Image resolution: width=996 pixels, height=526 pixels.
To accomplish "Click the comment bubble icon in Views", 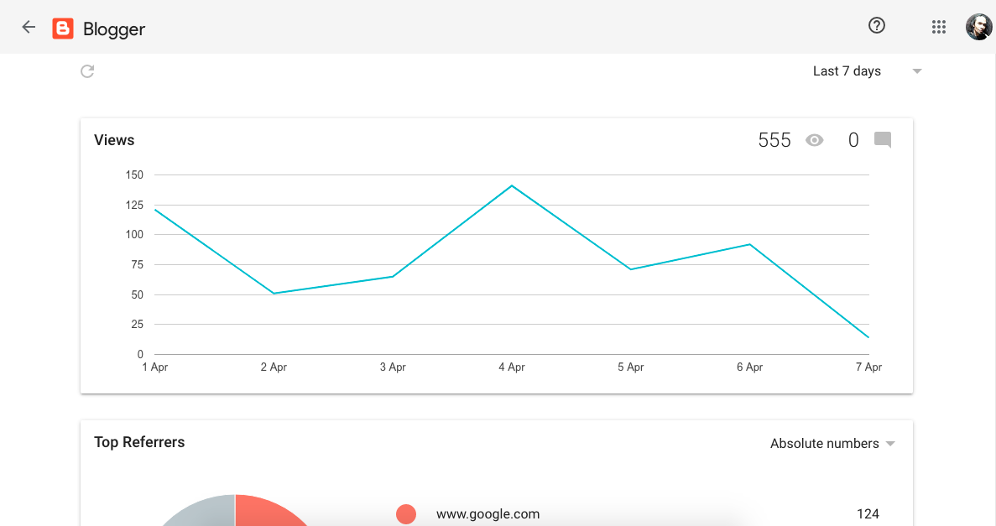I will [x=882, y=140].
